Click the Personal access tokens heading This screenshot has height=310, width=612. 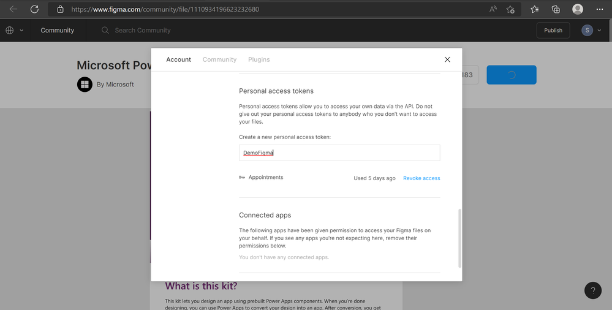[276, 91]
